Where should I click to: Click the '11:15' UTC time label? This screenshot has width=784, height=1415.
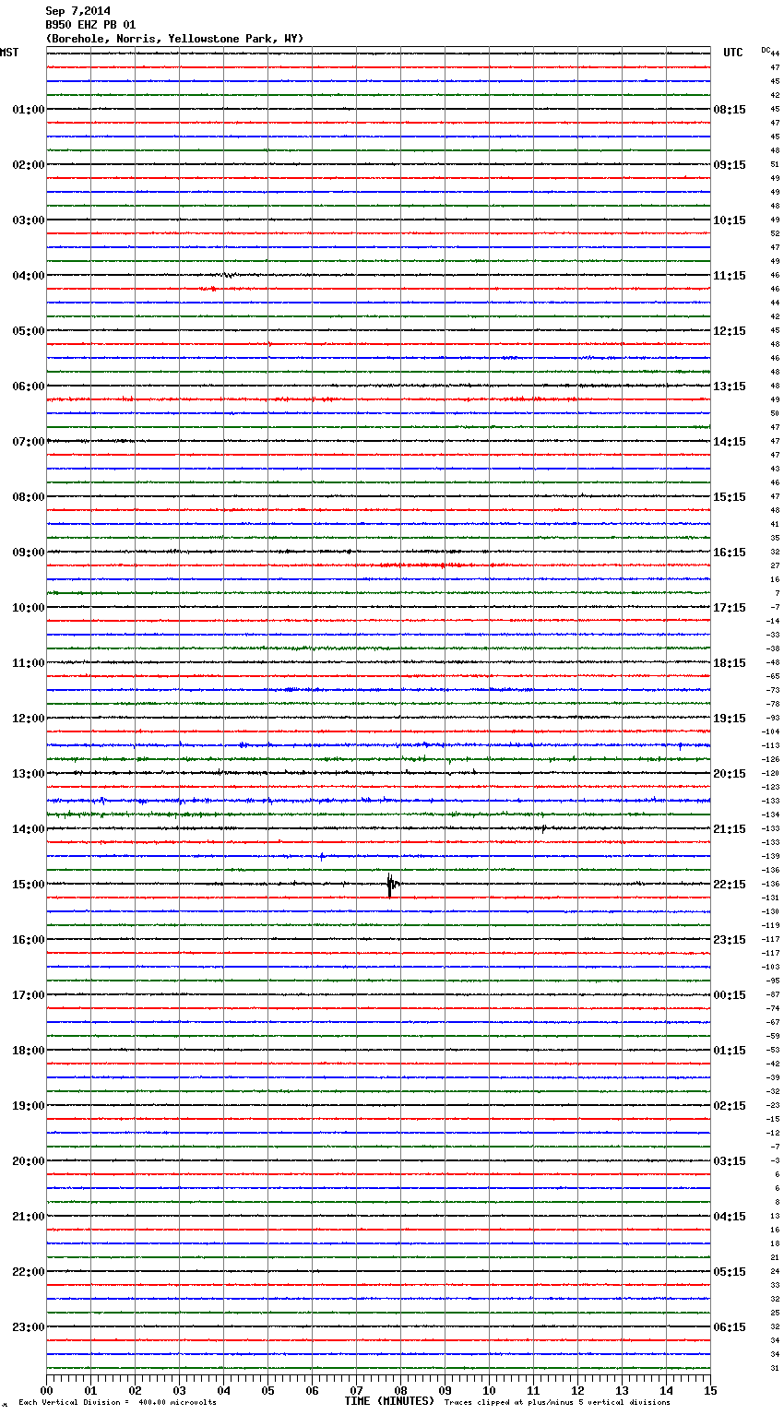tap(730, 276)
